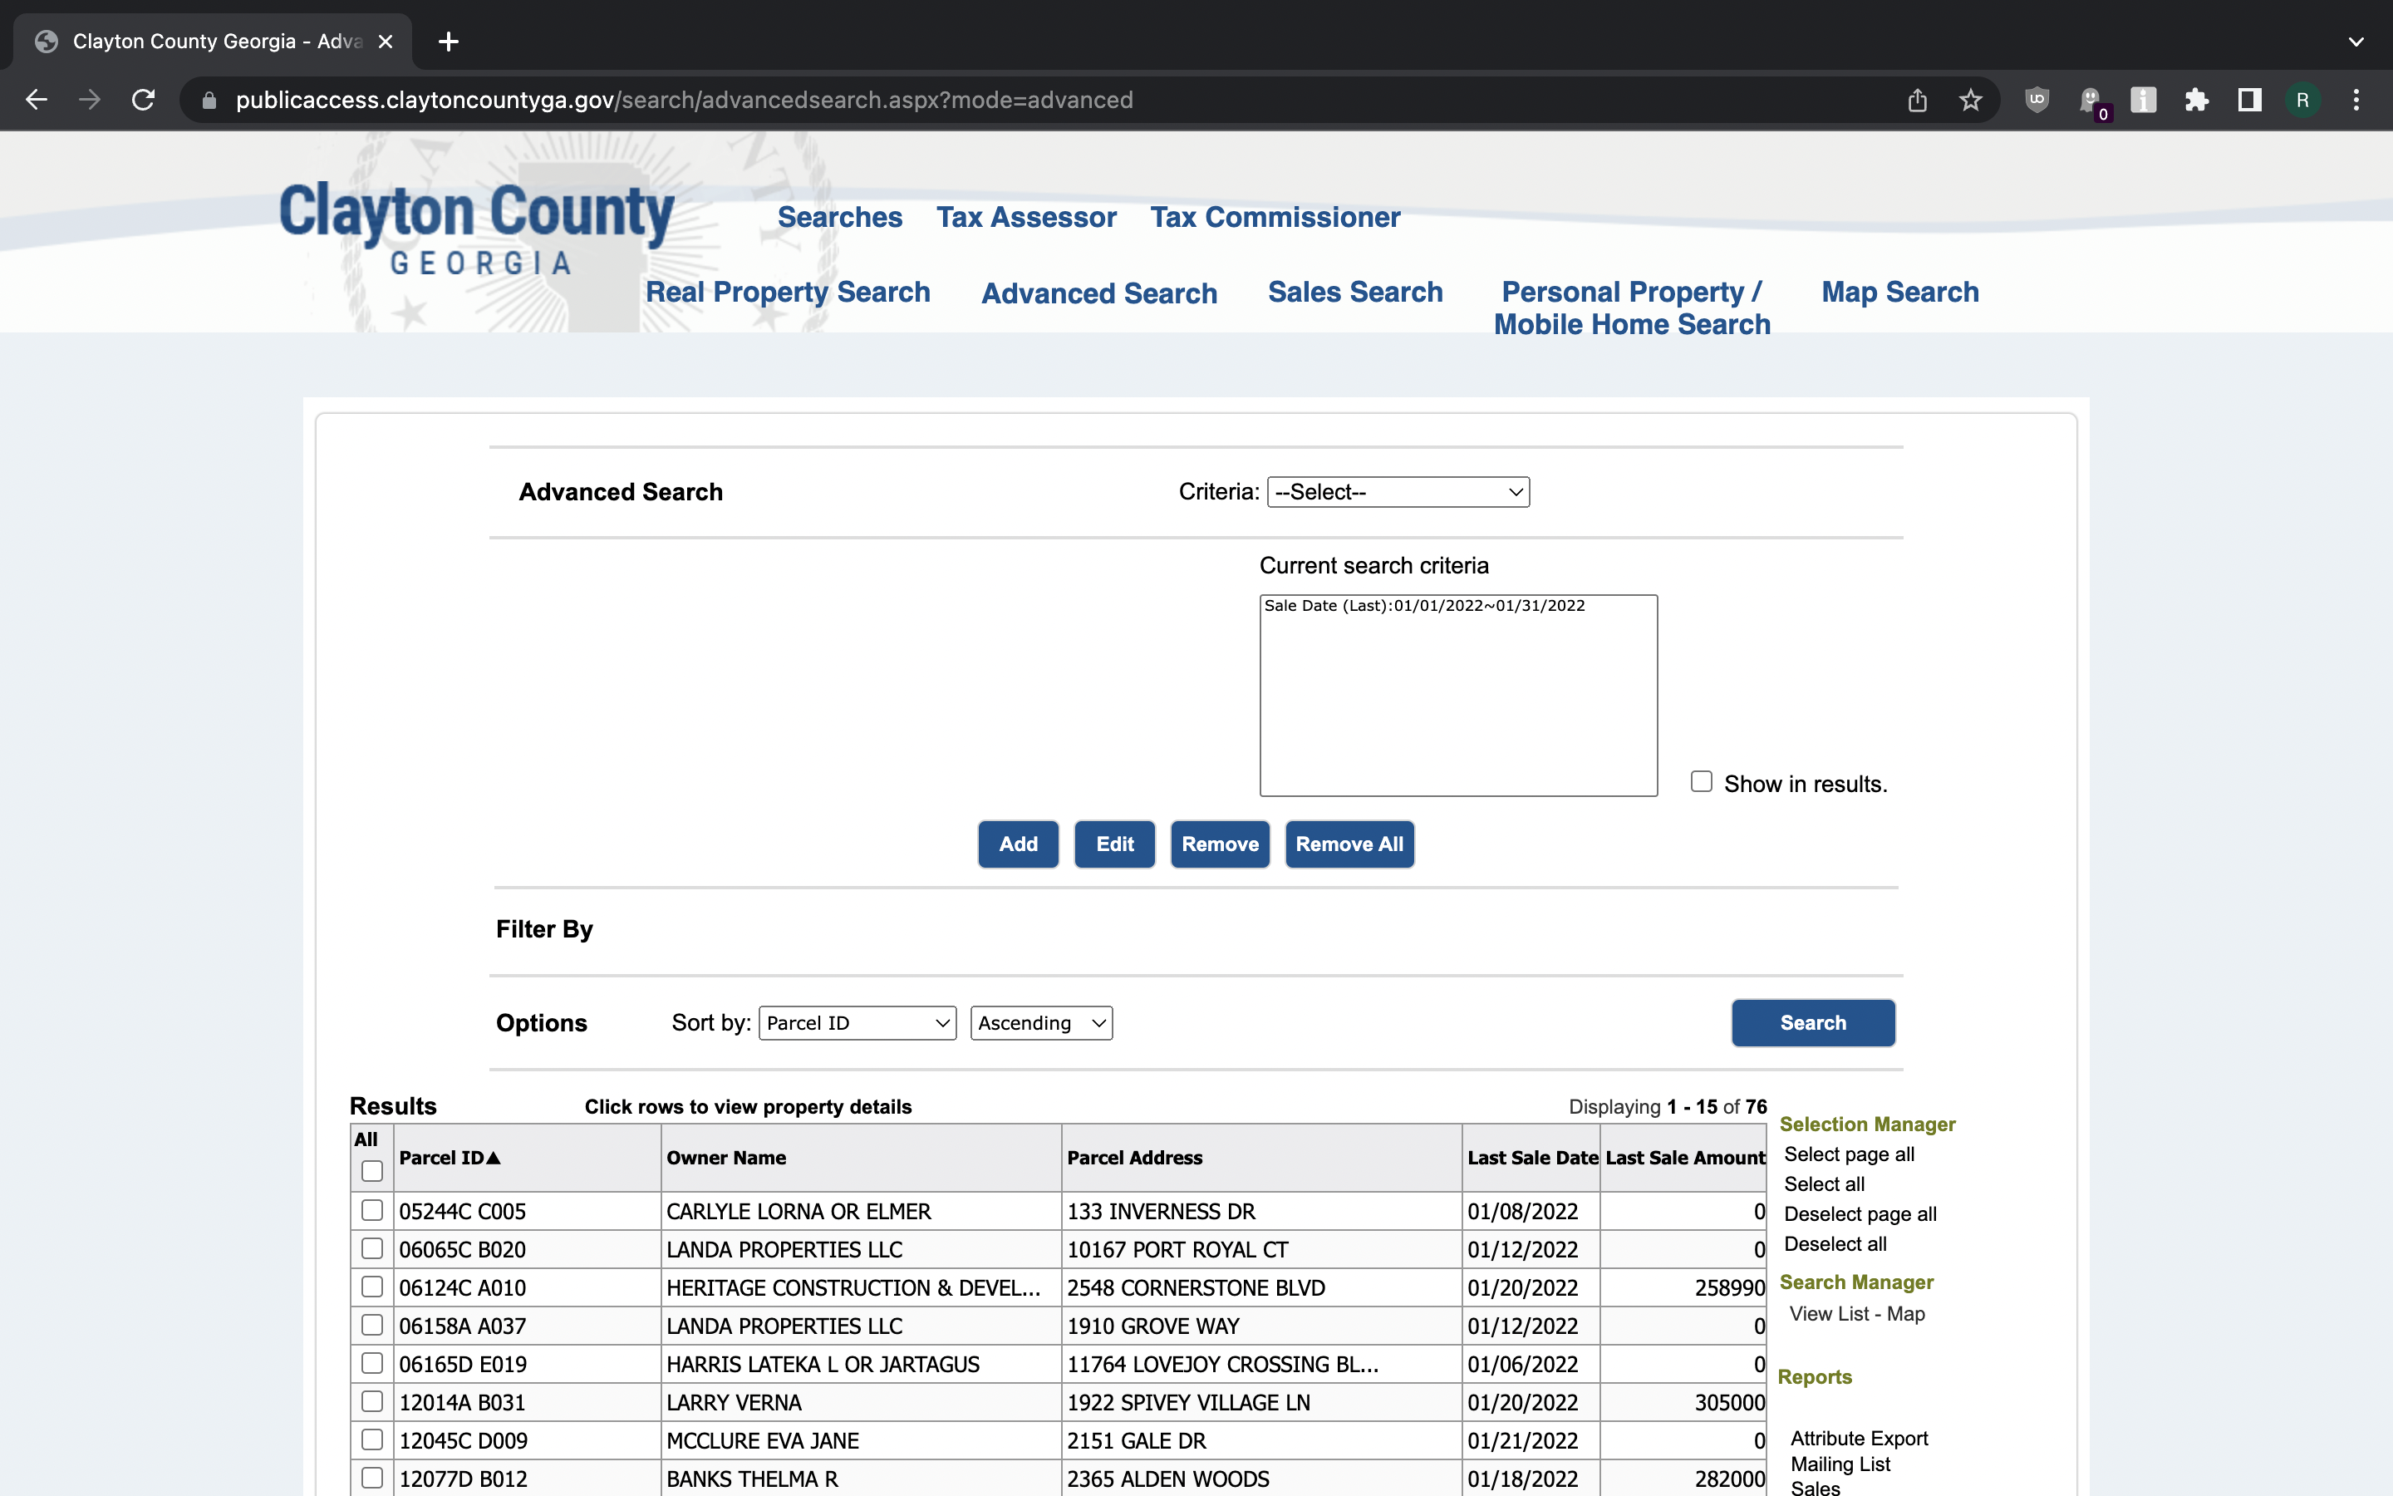Open the Extensions puzzle icon

click(x=2196, y=100)
